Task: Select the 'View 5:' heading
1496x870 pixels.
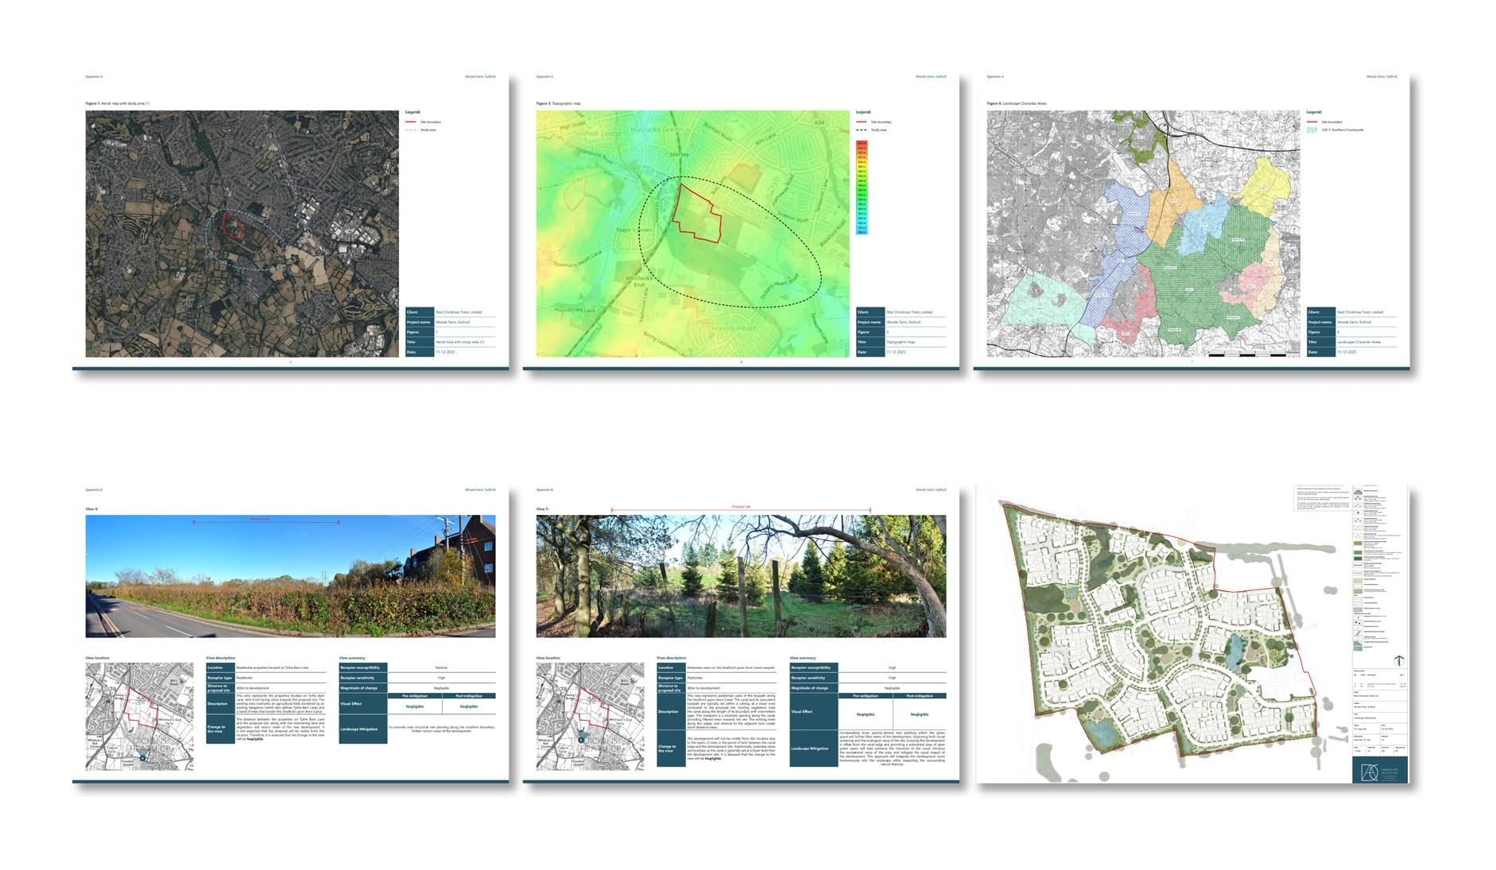Action: (542, 509)
